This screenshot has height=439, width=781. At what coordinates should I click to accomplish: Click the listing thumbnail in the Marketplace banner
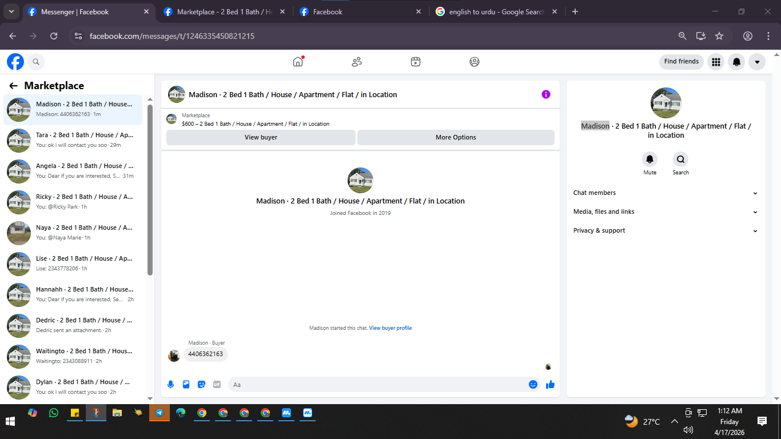171,119
